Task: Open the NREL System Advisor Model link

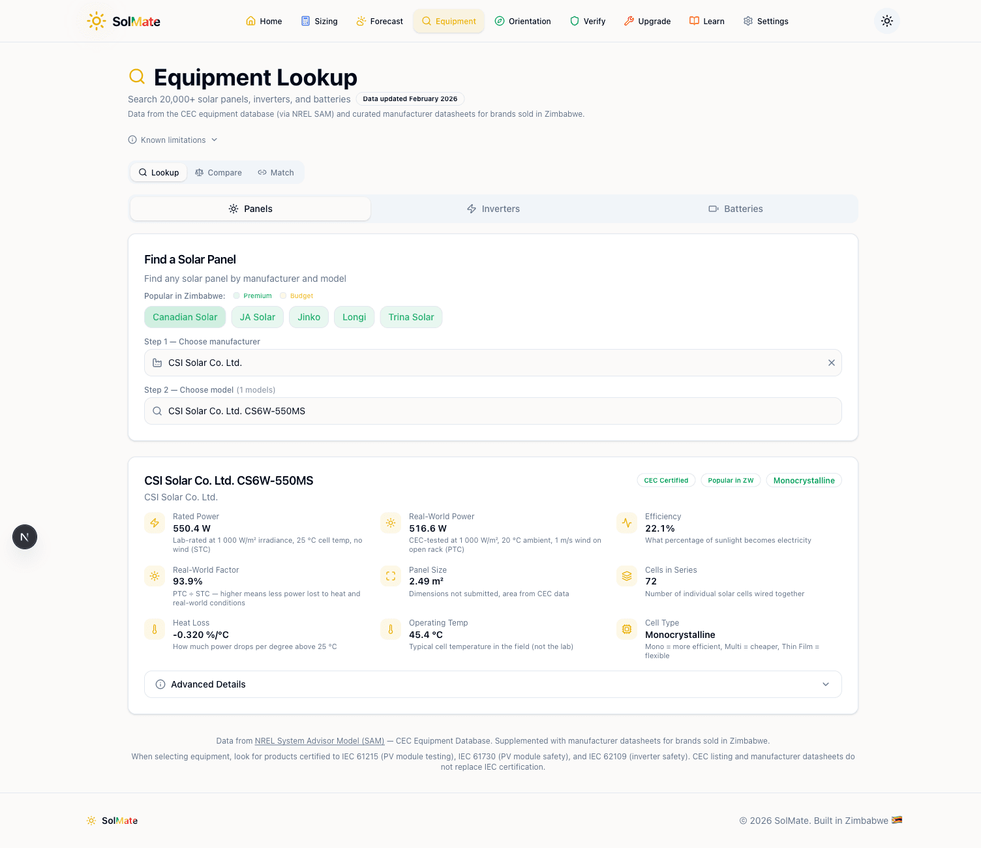Action: [320, 741]
